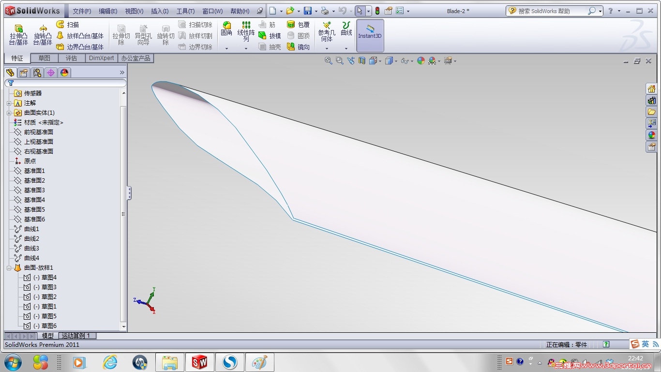Open the View Palette task pane tab
The image size is (661, 372).
pyautogui.click(x=651, y=124)
